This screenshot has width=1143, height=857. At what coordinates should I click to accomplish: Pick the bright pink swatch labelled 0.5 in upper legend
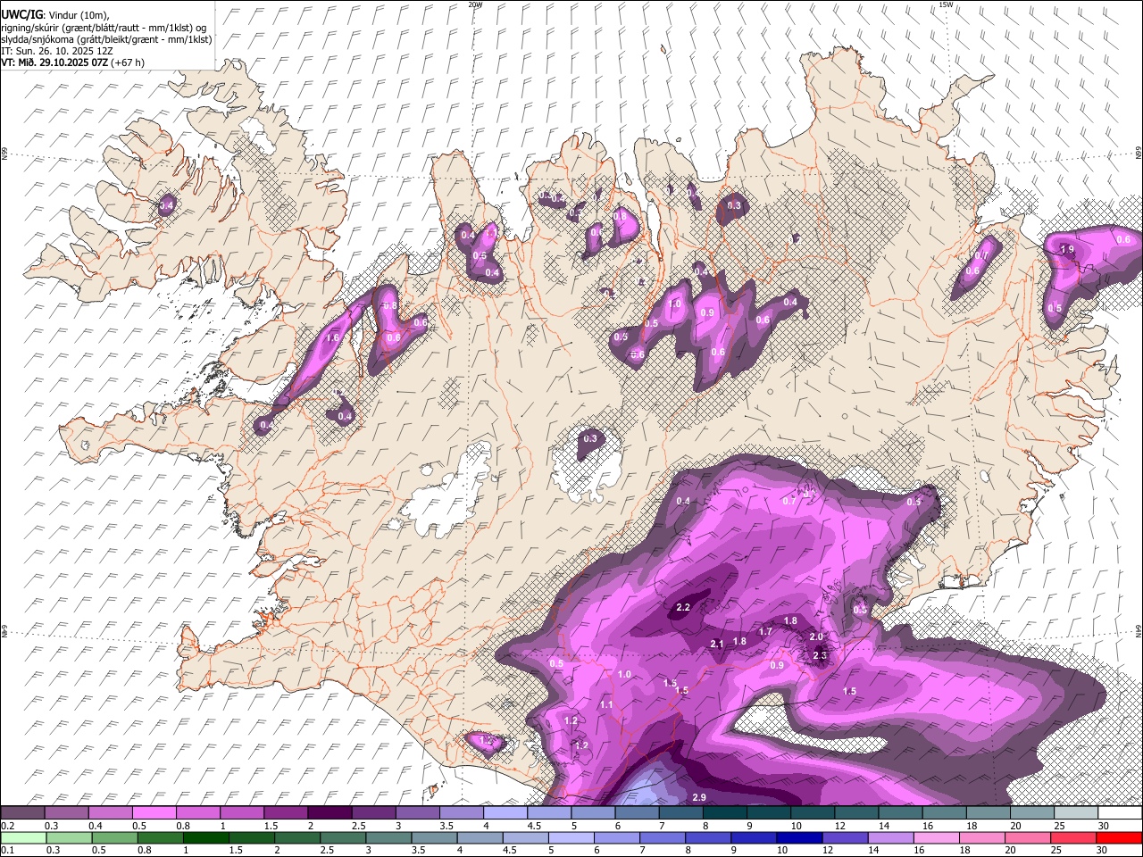pos(154,813)
